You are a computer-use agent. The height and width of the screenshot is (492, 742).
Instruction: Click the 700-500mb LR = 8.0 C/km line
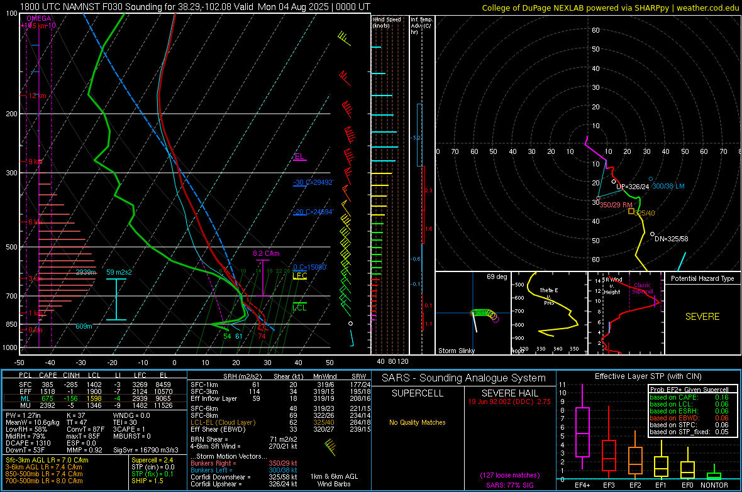tap(44, 481)
